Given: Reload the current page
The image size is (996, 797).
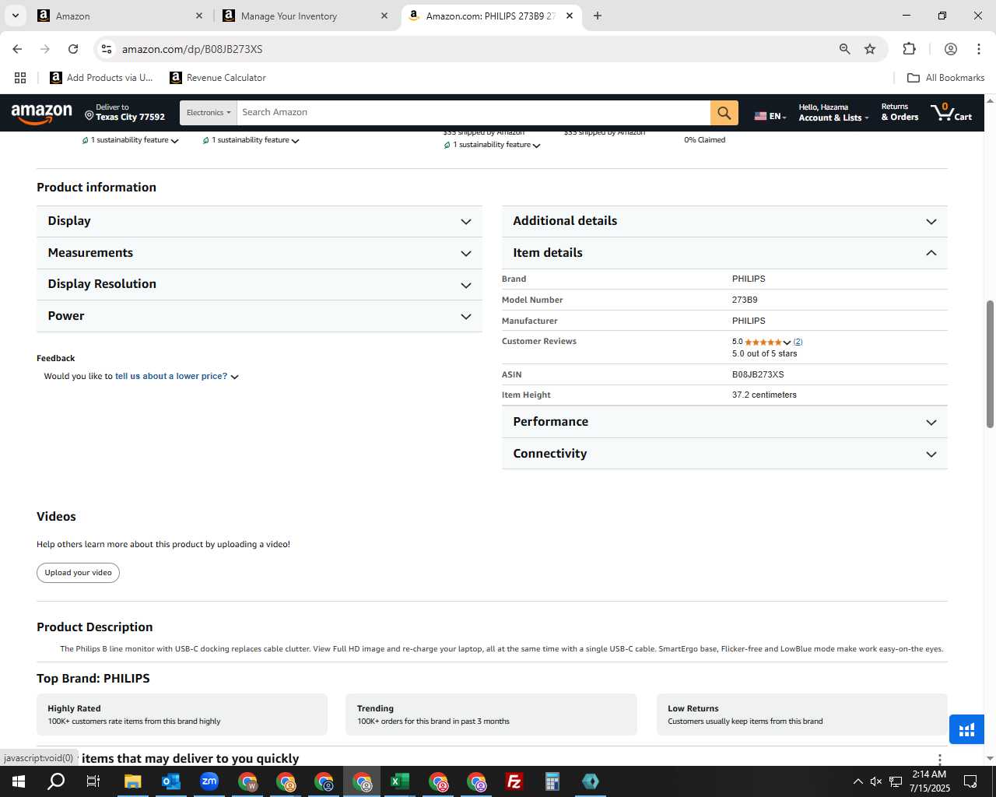Looking at the screenshot, I should click(x=73, y=49).
